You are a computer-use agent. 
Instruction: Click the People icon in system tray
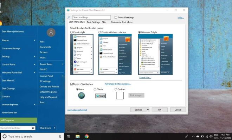(187, 136)
